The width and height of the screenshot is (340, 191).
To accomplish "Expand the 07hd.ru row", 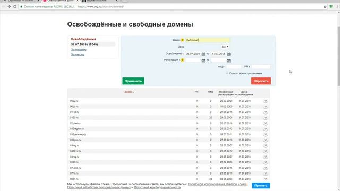I will click(266, 173).
